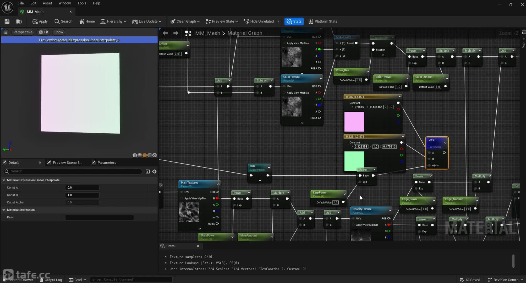Image resolution: width=526 pixels, height=283 pixels.
Task: Open the toolbar's three-dot options menu
Action: [278, 21]
